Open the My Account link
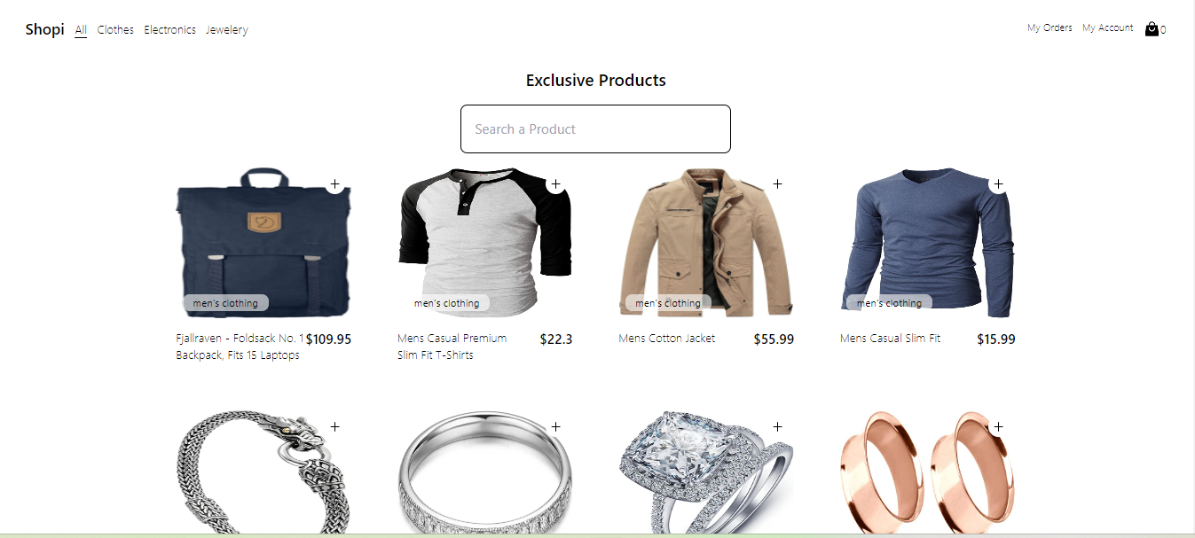This screenshot has height=538, width=1195. coord(1107,28)
